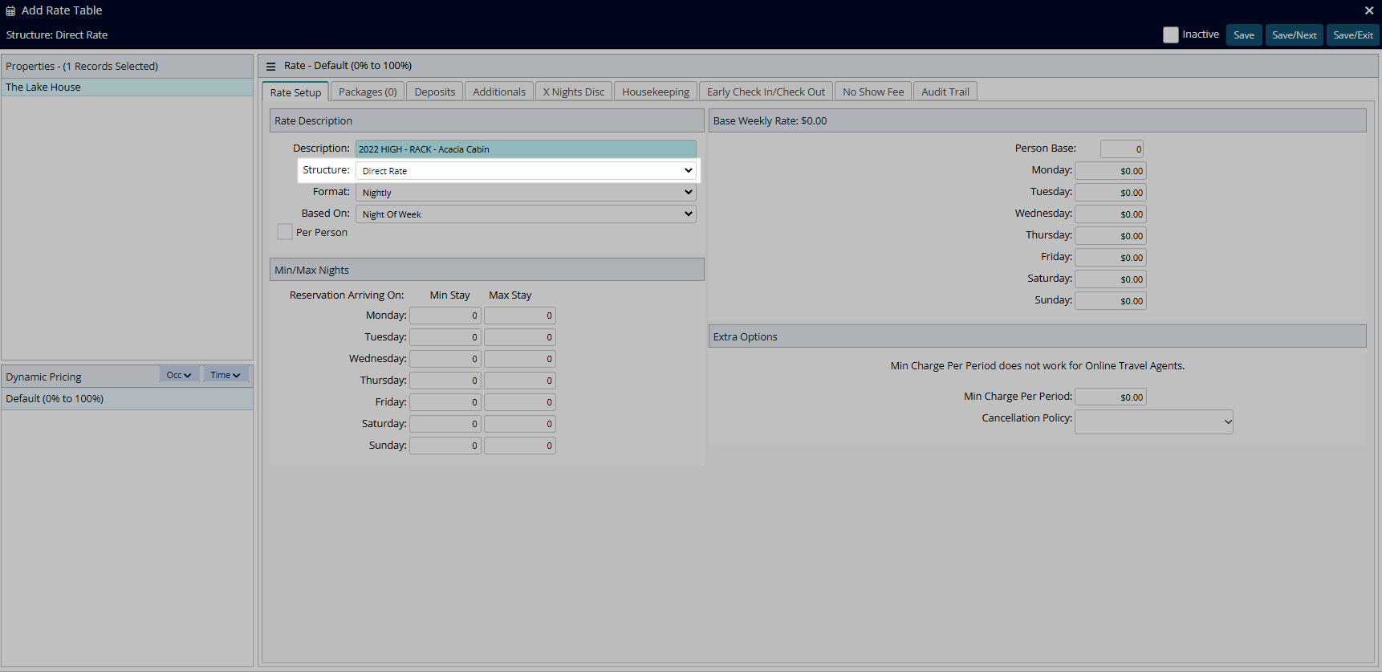Screen dimensions: 1382x672
Task: Click the Dynamic Pricing header label
Action: click(43, 377)
